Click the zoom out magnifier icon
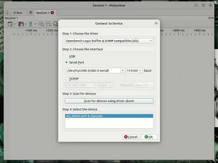 (x=49, y=24)
